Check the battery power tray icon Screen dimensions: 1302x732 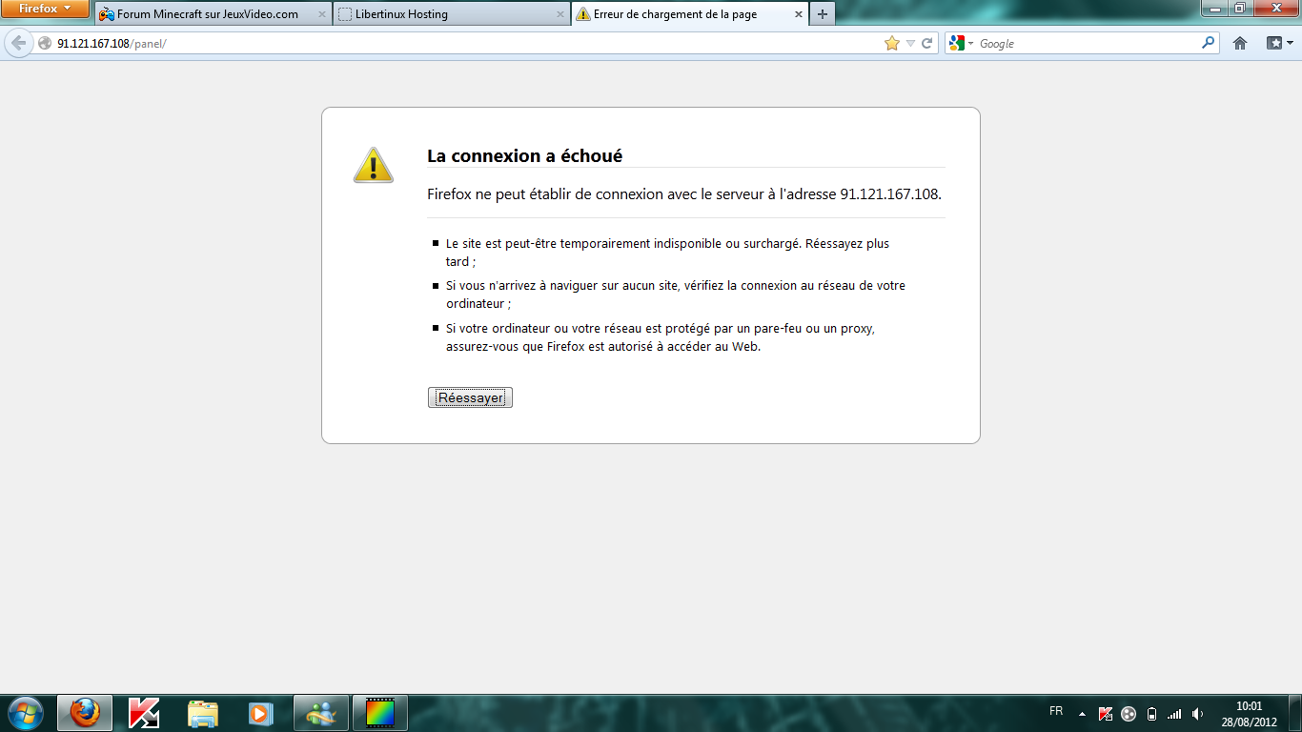[1151, 713]
